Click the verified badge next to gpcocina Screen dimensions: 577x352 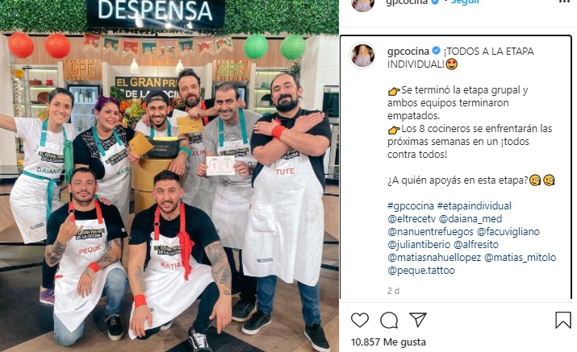436,51
